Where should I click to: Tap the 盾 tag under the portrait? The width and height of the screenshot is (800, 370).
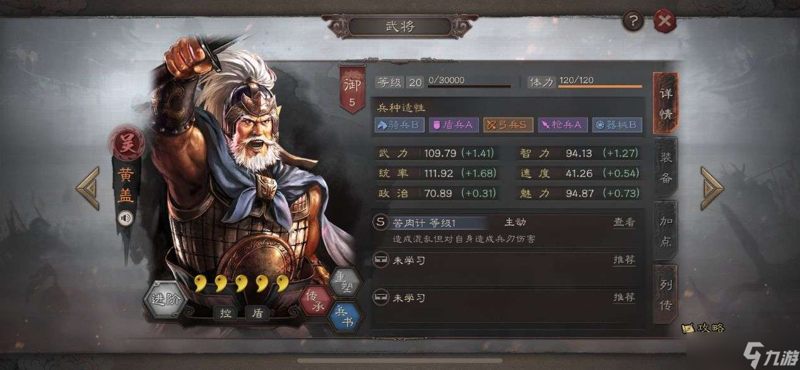point(257,313)
